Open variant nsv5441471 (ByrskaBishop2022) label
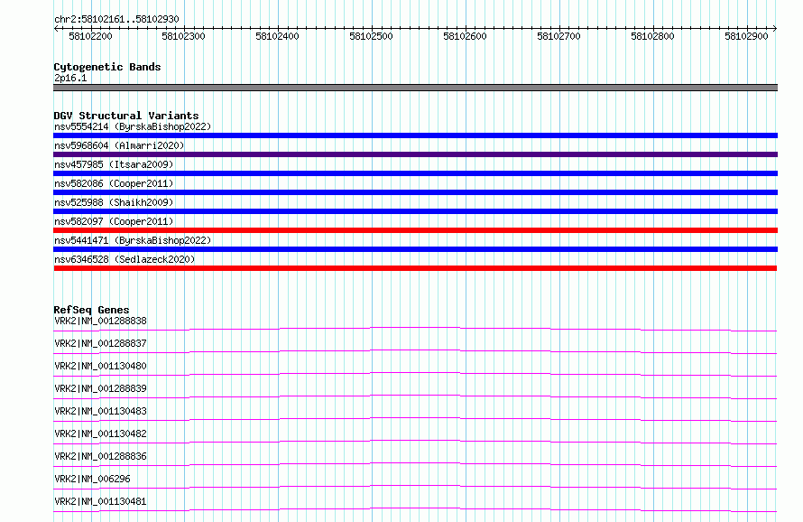This screenshot has width=803, height=522. [x=133, y=240]
